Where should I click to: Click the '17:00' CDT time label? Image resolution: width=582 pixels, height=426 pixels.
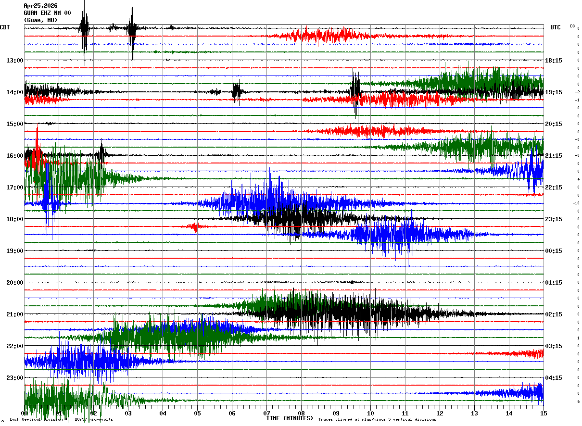15,188
